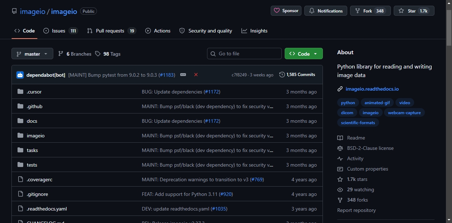Open the Insights tab
The height and width of the screenshot is (223, 452).
254,31
